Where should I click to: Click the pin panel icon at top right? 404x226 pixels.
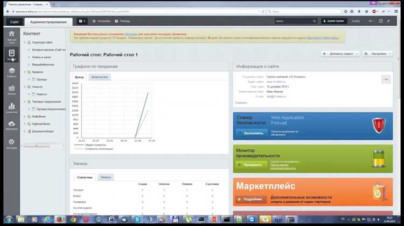click(x=388, y=21)
